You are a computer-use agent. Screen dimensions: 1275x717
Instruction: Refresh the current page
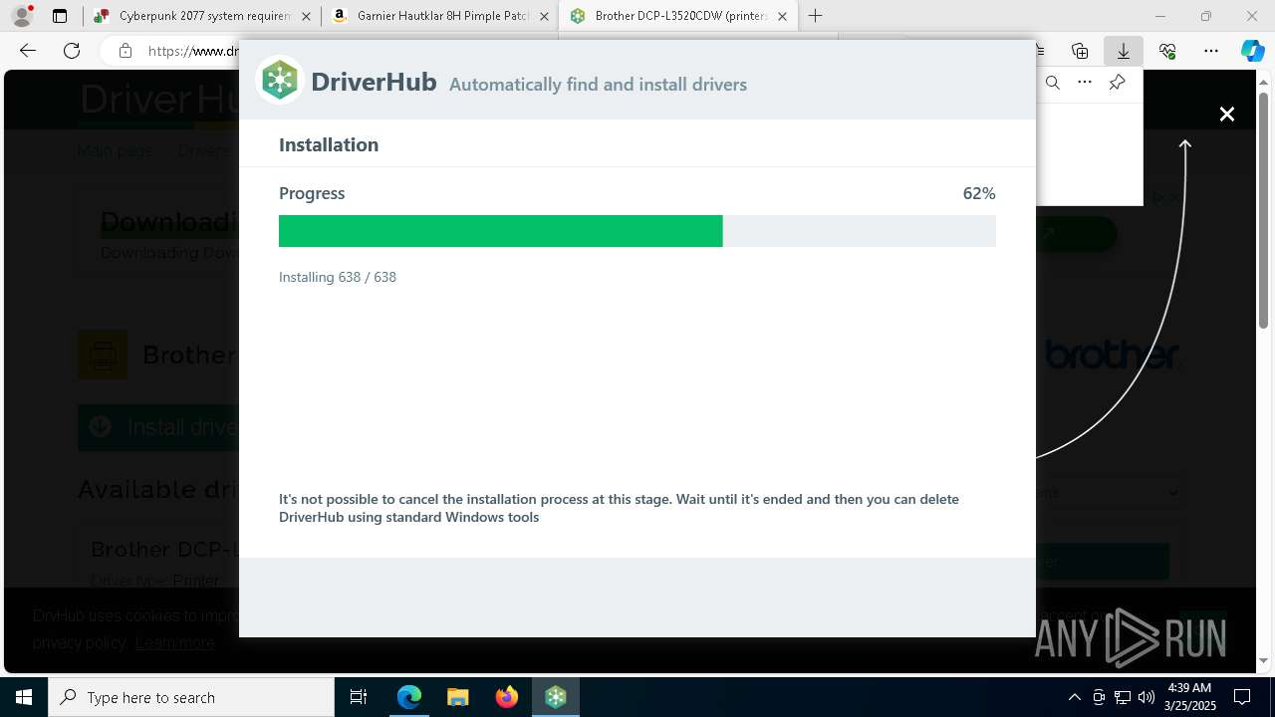pyautogui.click(x=72, y=51)
